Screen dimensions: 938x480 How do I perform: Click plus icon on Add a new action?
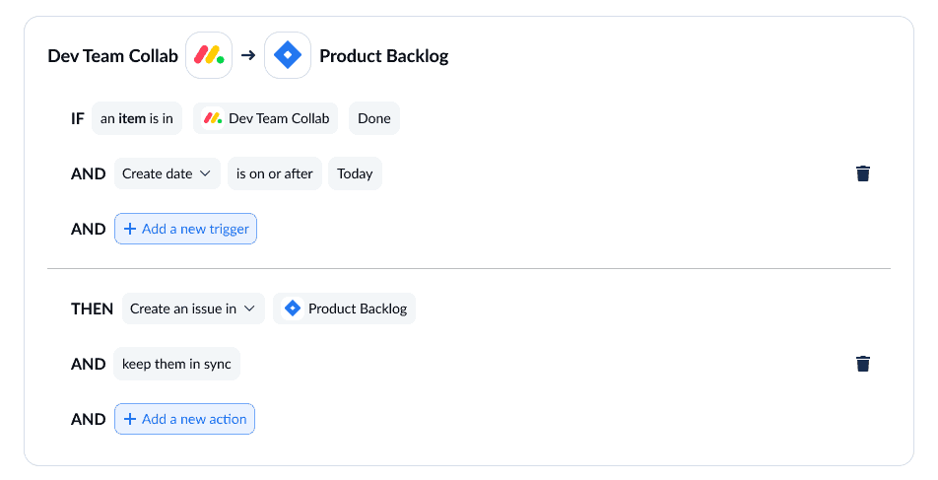pos(130,419)
